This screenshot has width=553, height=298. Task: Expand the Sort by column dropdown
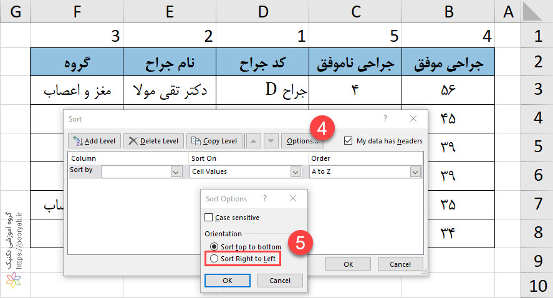(176, 172)
